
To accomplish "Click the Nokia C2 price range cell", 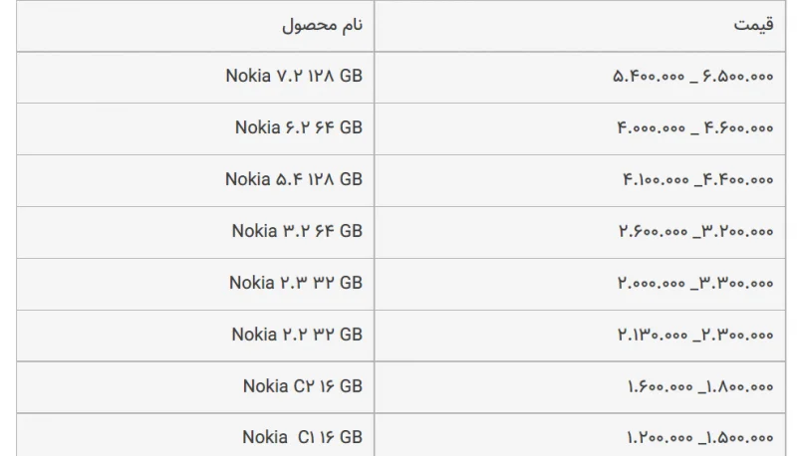I will click(x=580, y=387).
